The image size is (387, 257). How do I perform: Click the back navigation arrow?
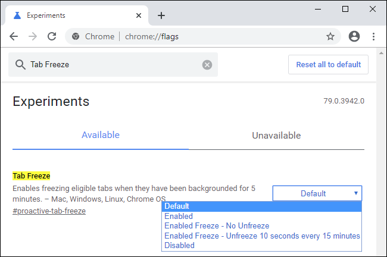(x=13, y=36)
